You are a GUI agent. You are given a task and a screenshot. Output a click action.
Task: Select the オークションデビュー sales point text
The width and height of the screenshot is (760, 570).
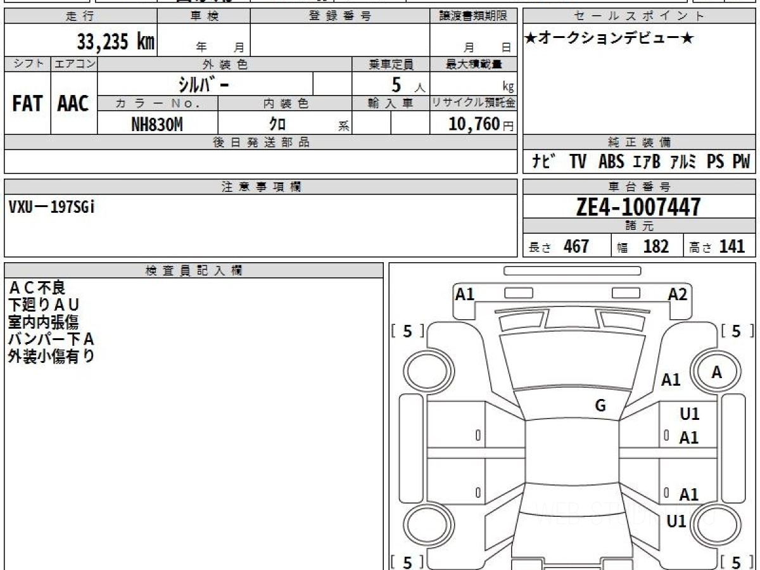(x=609, y=39)
